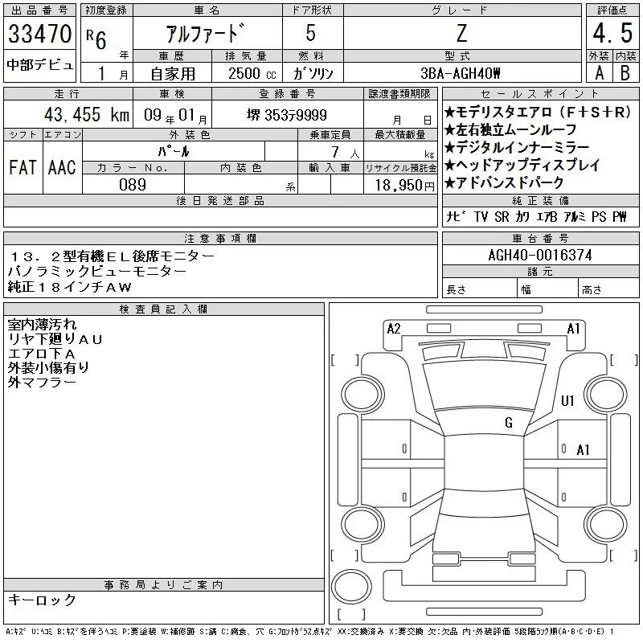Click the inspector note 室内薄汚れ

[x=43, y=325]
